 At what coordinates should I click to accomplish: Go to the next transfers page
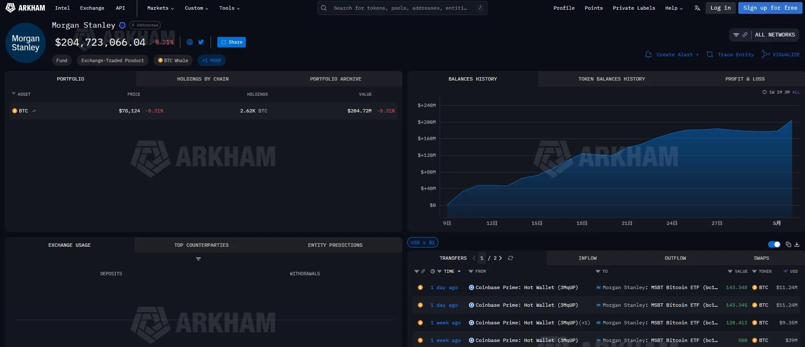coord(500,258)
